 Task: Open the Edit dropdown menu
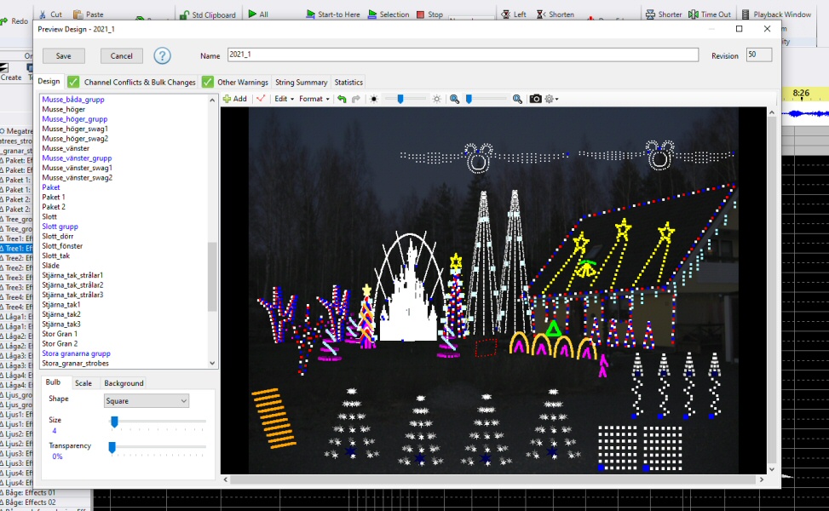[x=284, y=99]
